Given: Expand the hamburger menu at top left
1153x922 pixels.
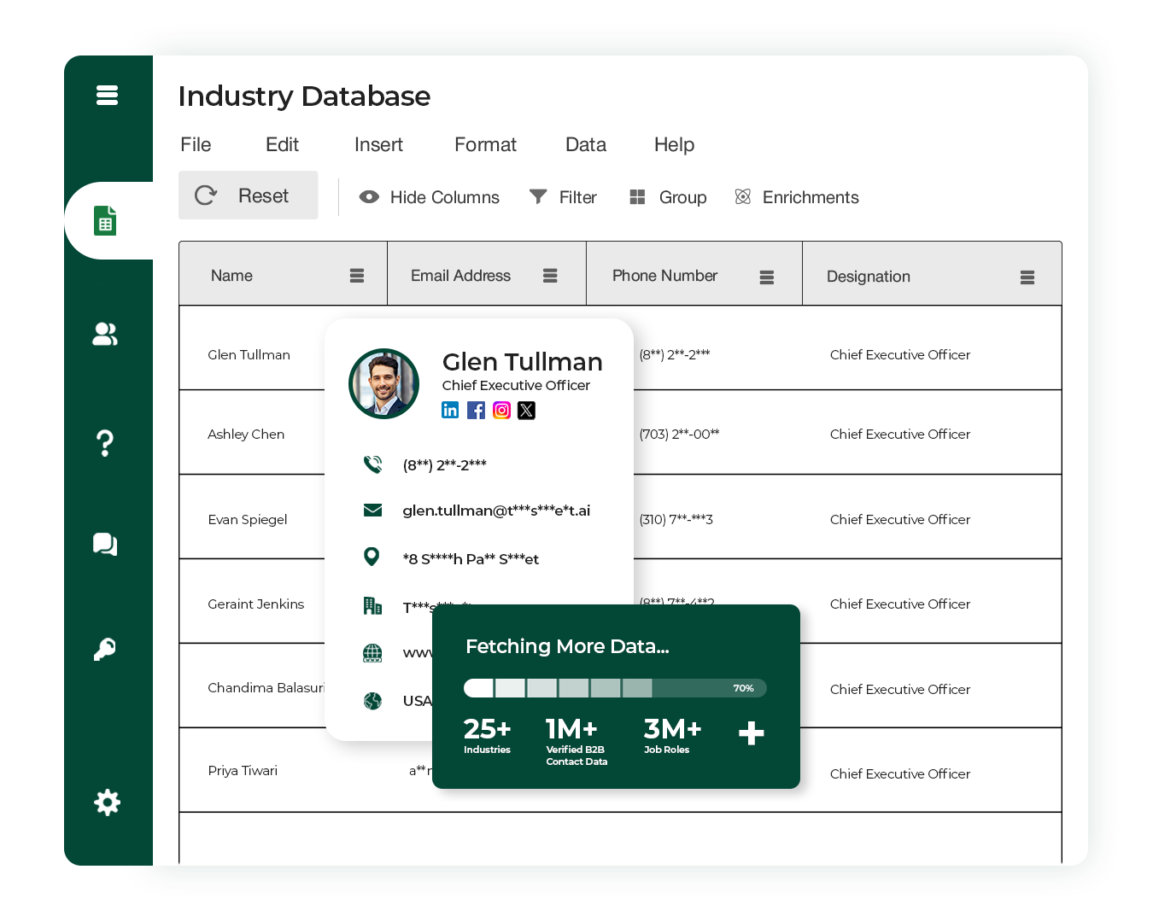Looking at the screenshot, I should coord(107,95).
